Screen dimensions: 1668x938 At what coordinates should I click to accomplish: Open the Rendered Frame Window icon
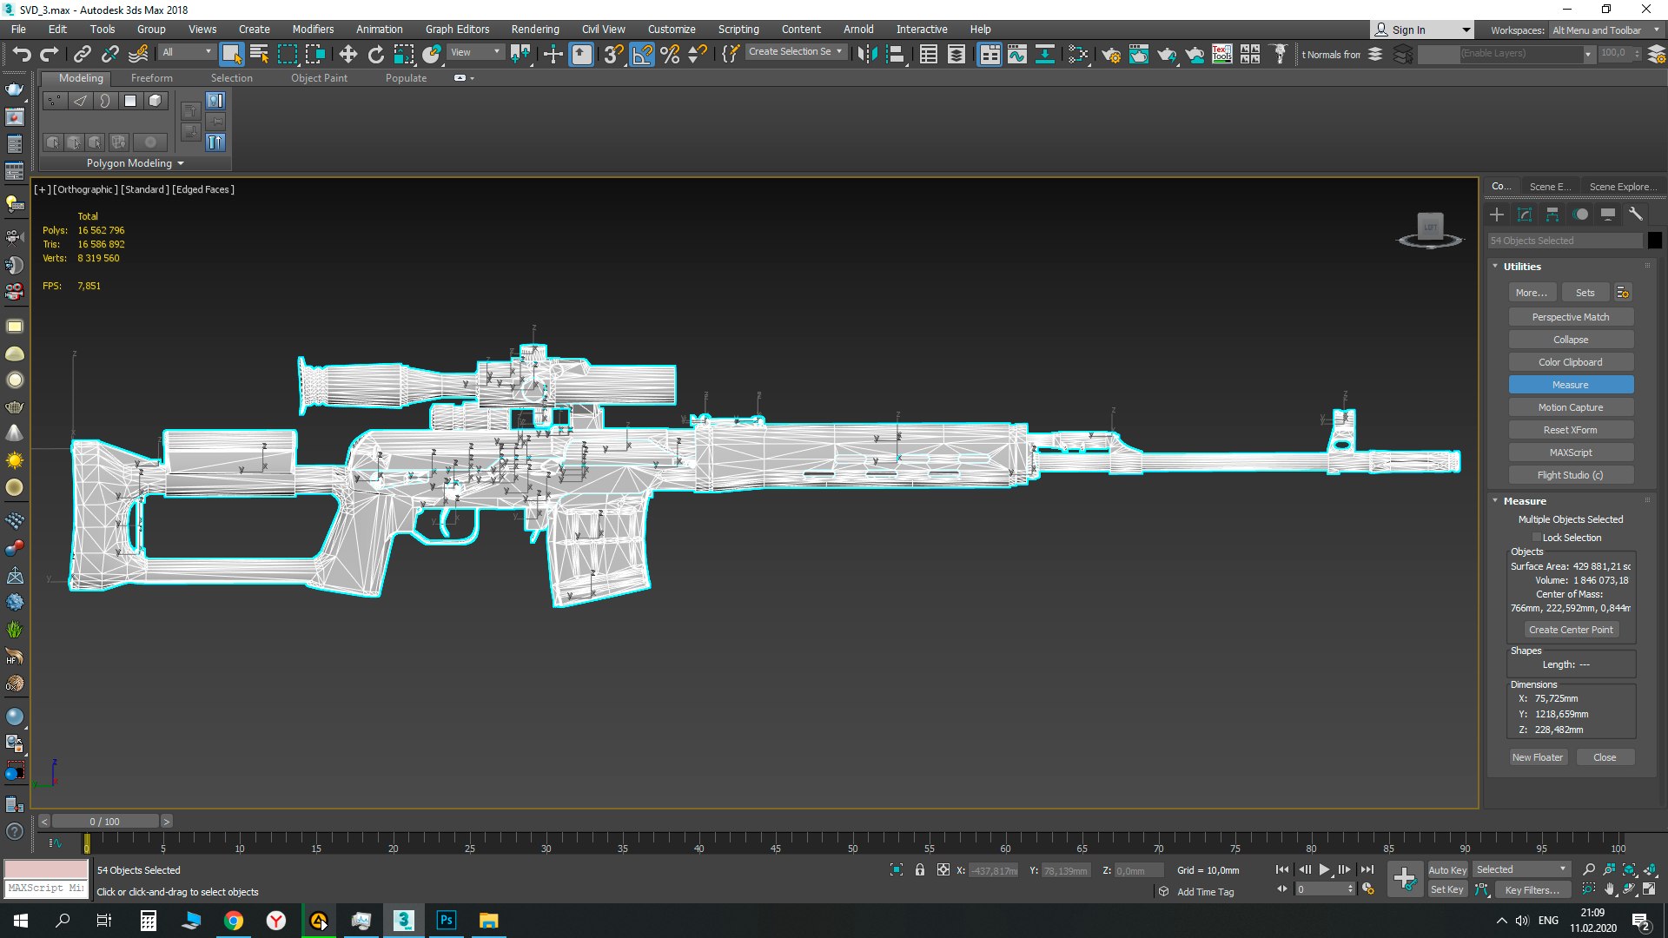pyautogui.click(x=1138, y=54)
